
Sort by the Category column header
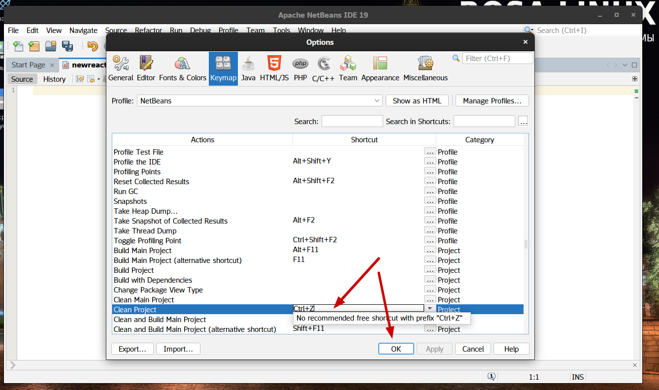point(480,140)
